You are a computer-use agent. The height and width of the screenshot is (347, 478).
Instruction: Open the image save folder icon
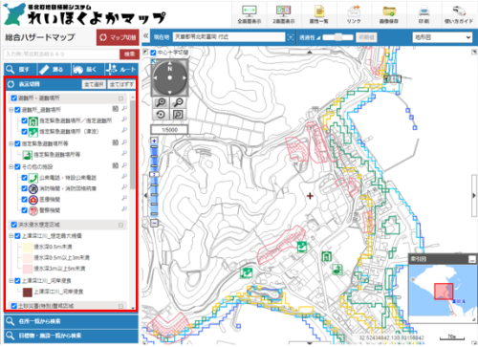(x=389, y=11)
